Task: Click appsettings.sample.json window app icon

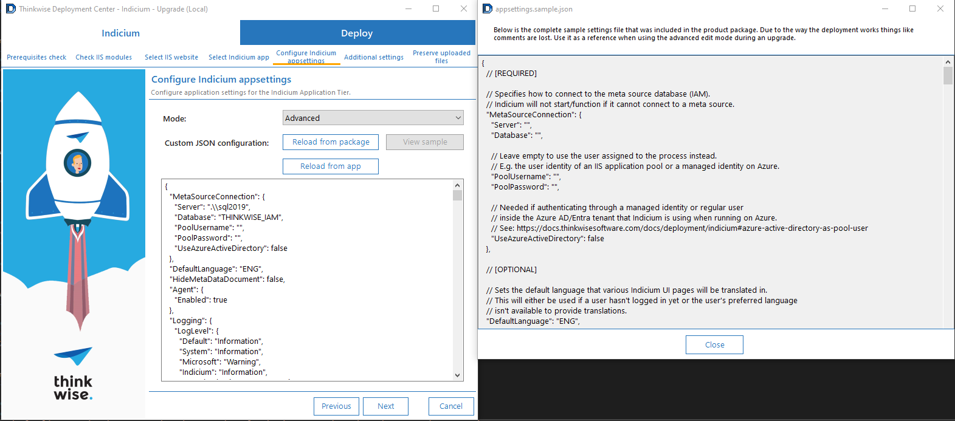Action: click(x=488, y=9)
